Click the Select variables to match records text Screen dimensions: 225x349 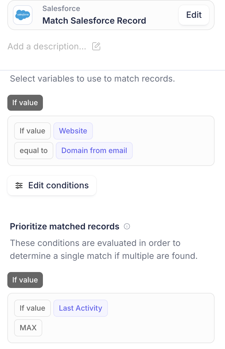pyautogui.click(x=93, y=79)
